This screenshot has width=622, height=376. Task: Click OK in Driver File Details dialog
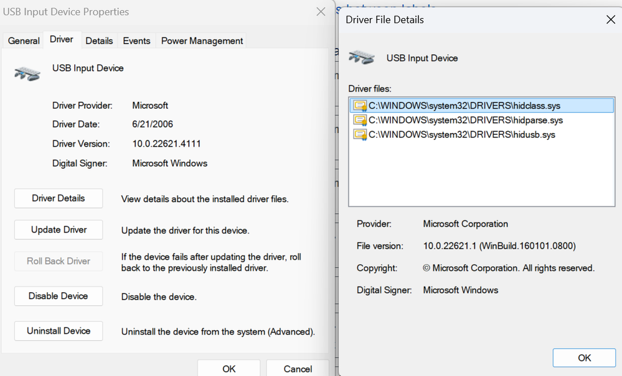(x=584, y=358)
